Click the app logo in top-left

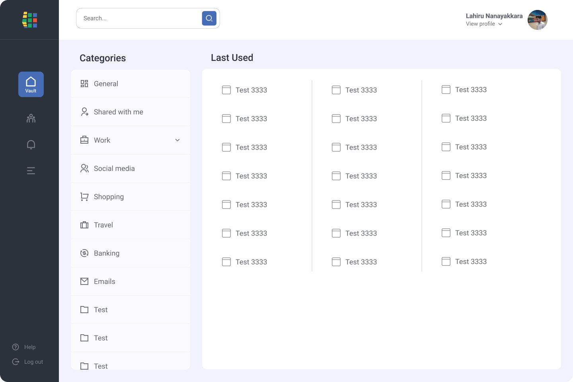(x=29, y=20)
